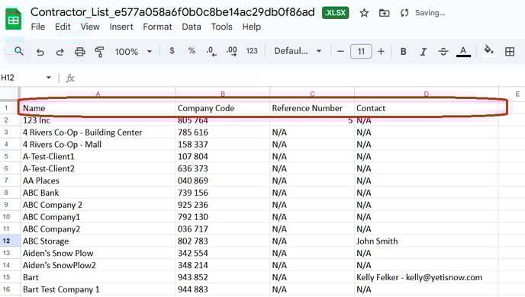
Task: Activate the paint format tool
Action: (x=99, y=52)
